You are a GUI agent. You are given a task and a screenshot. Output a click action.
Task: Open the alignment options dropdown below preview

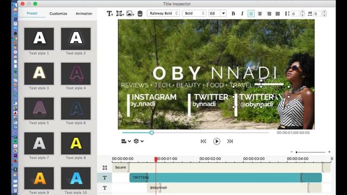pyautogui.click(x=126, y=141)
